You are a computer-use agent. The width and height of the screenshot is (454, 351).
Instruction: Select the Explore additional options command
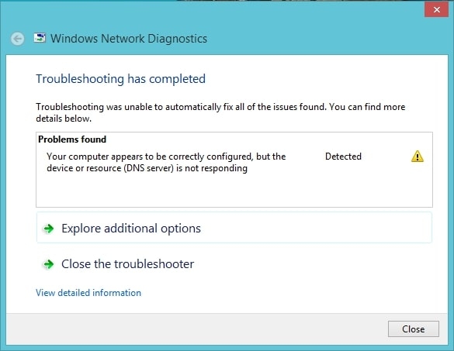[x=234, y=228]
